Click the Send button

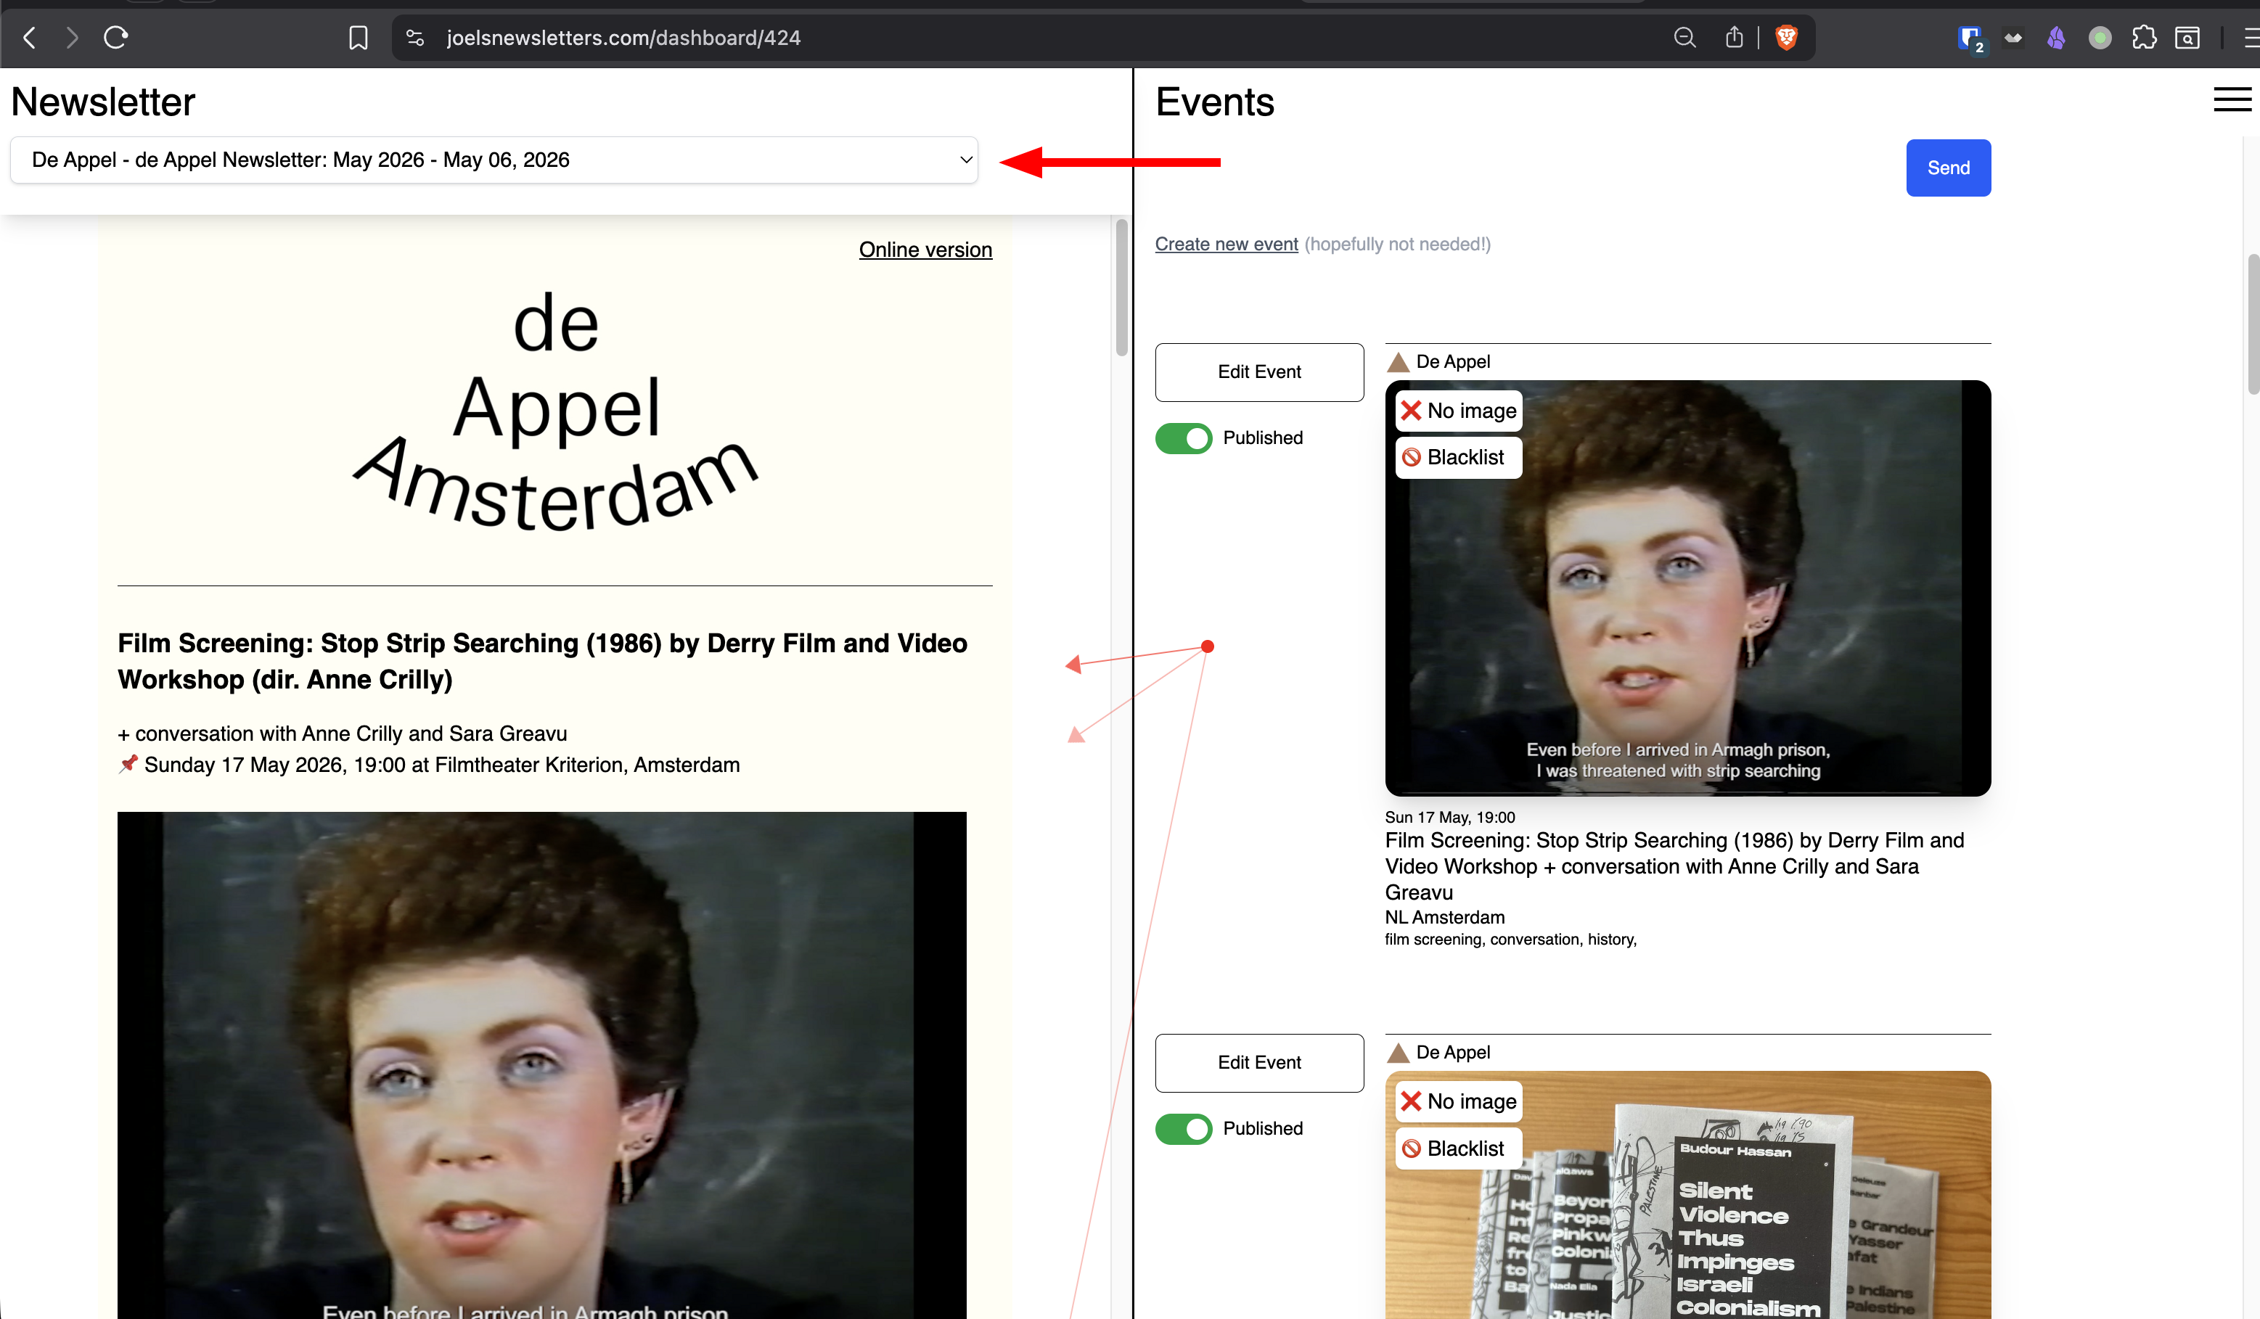click(1949, 168)
